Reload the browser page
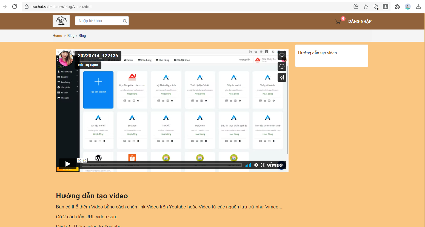This screenshot has height=227, width=425. 15,7
